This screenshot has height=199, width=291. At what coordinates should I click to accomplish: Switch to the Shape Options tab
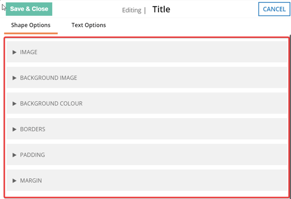[31, 25]
